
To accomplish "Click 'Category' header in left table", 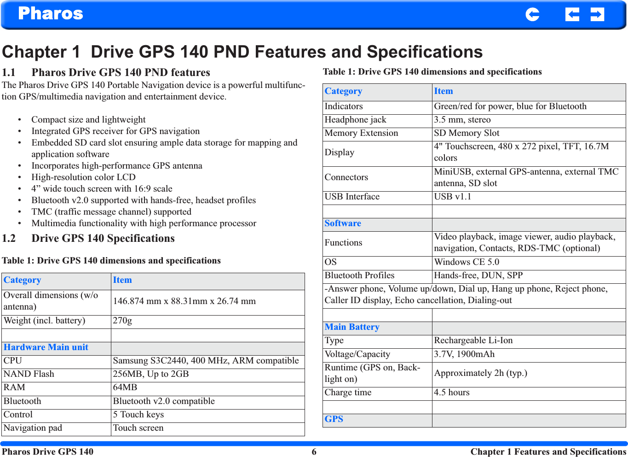I will tap(22, 280).
